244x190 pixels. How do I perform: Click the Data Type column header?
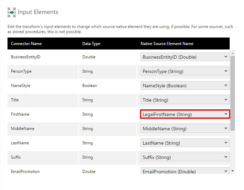point(91,44)
